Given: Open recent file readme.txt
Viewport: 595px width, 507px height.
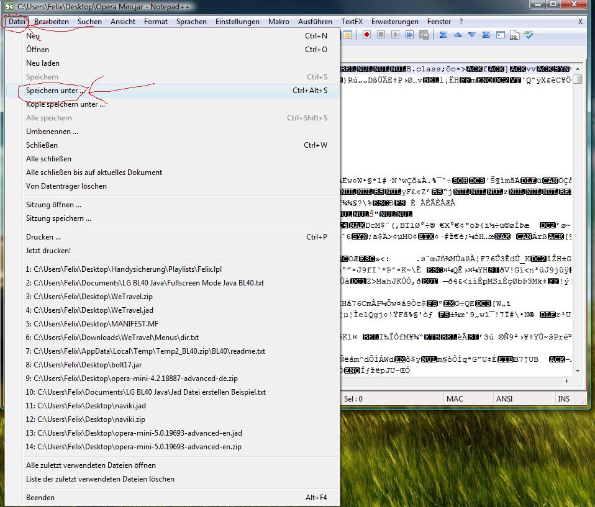Looking at the screenshot, I should tap(173, 351).
